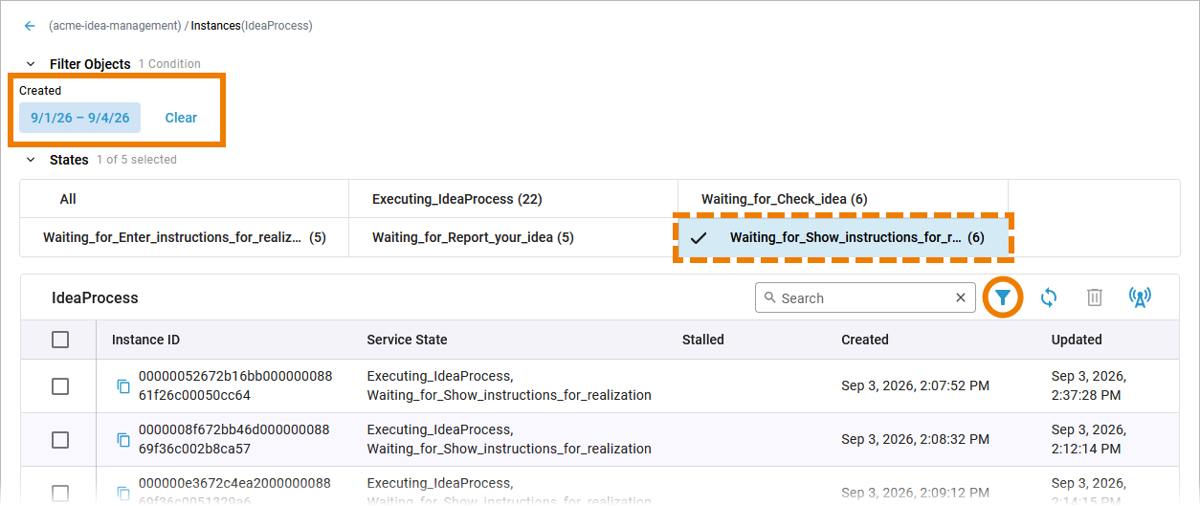This screenshot has width=1200, height=506.
Task: Collapse the Filter Objects section
Action: [x=31, y=64]
